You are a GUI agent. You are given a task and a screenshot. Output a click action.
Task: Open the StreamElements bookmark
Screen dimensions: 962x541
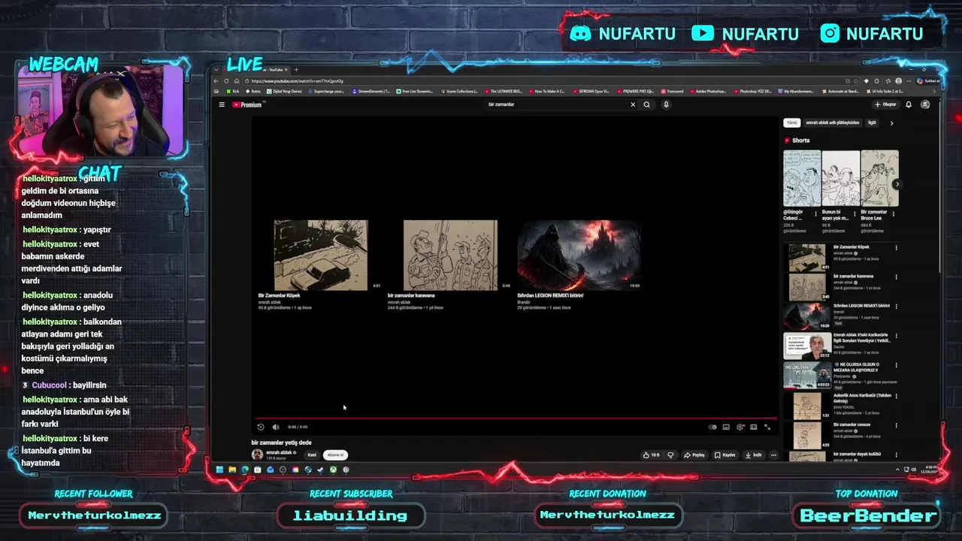tap(372, 91)
